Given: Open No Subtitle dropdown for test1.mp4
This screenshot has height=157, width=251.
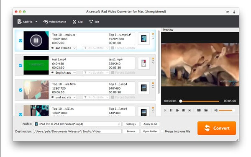Looking at the screenshot, I should click(x=96, y=72).
